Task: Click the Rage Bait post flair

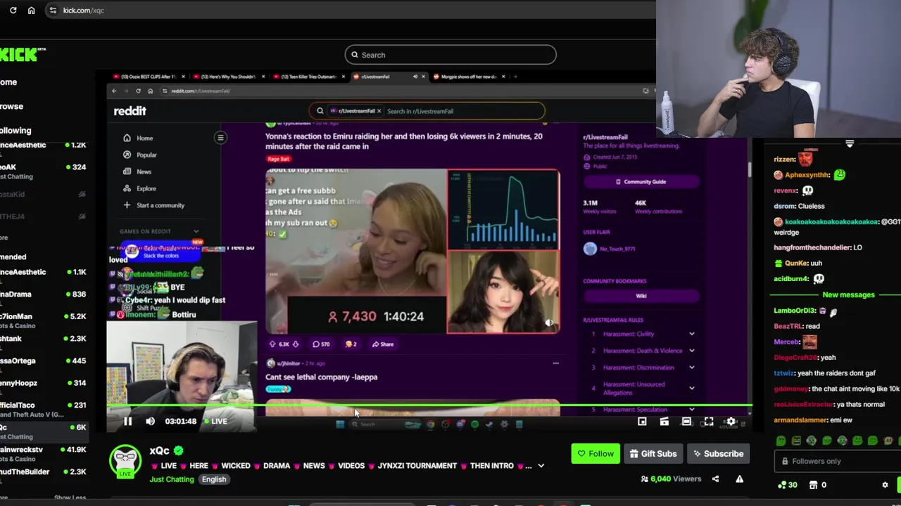Action: pos(278,159)
